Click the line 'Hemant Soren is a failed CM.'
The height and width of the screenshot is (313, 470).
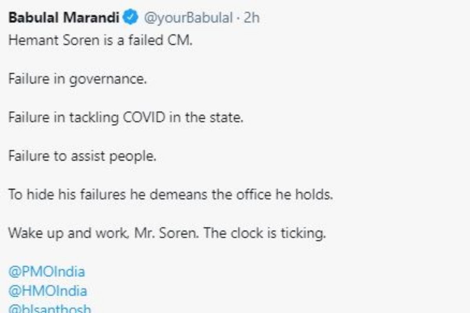click(x=100, y=40)
